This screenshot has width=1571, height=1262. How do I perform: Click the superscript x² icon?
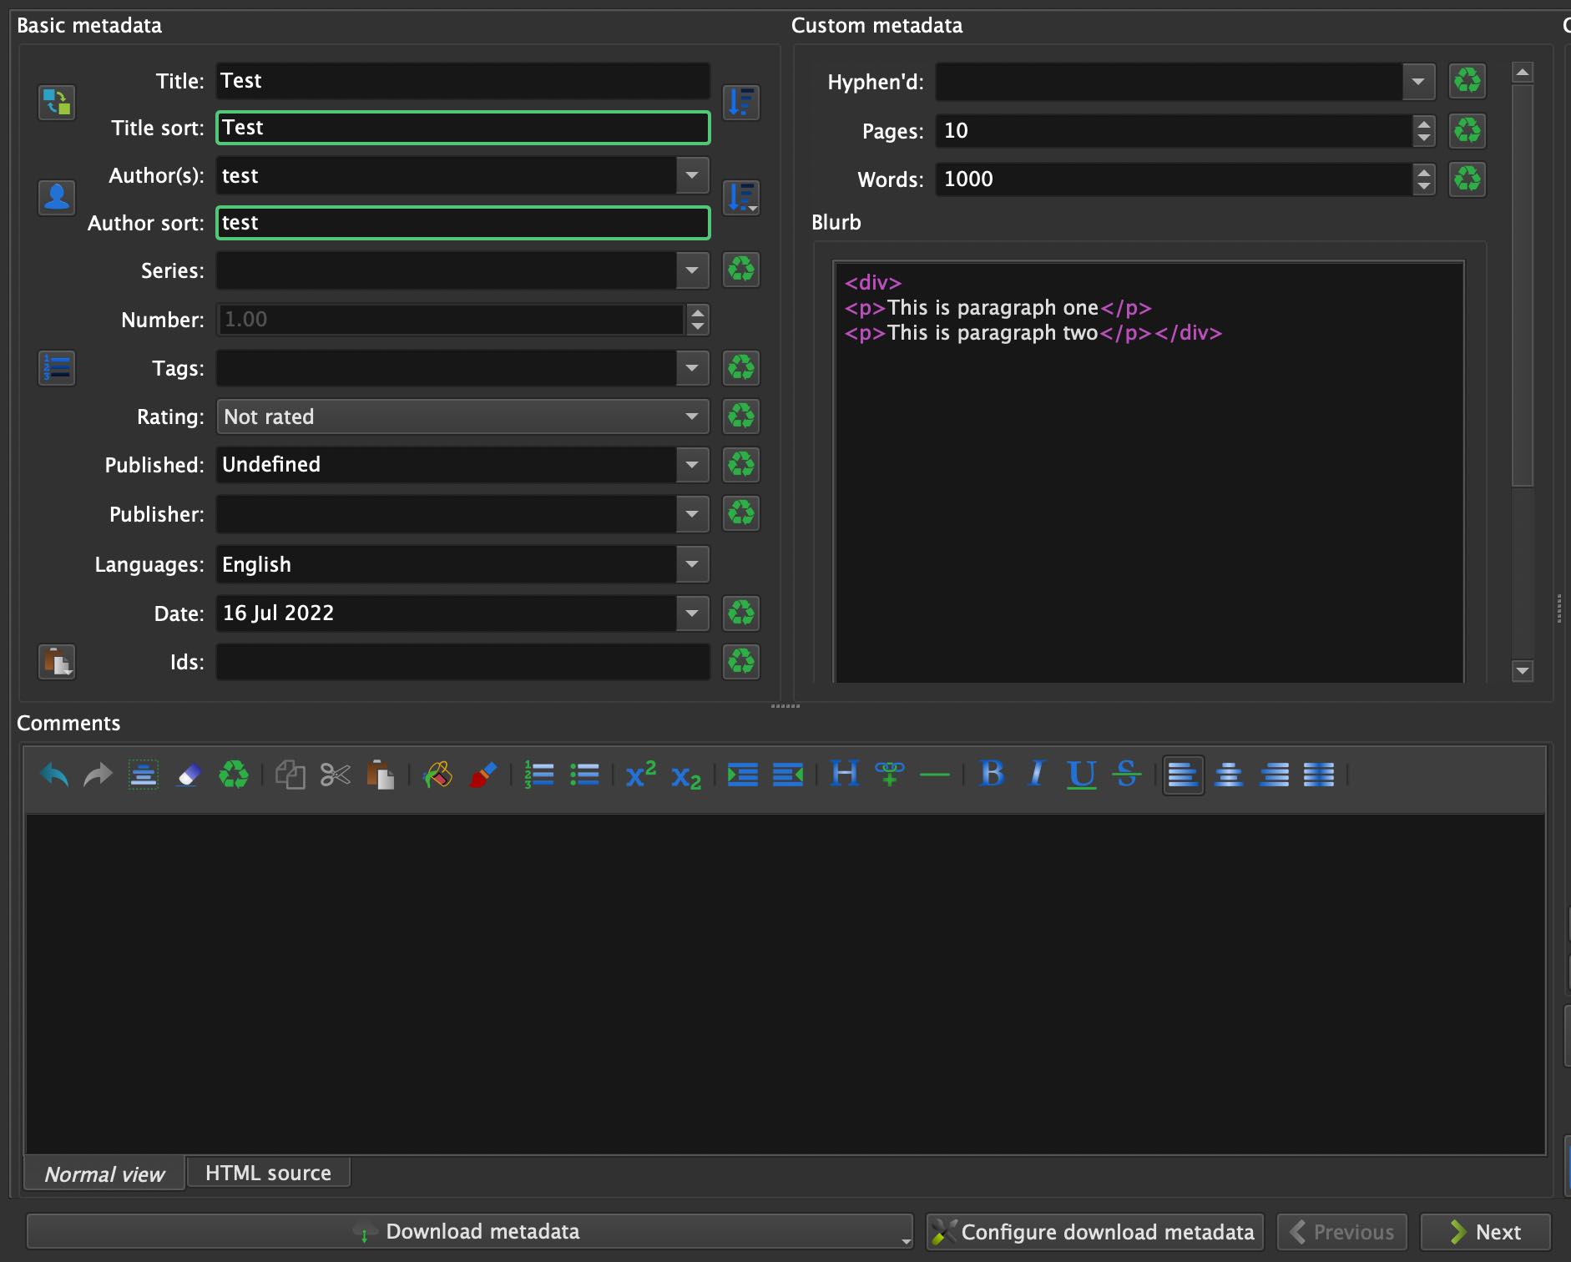640,775
